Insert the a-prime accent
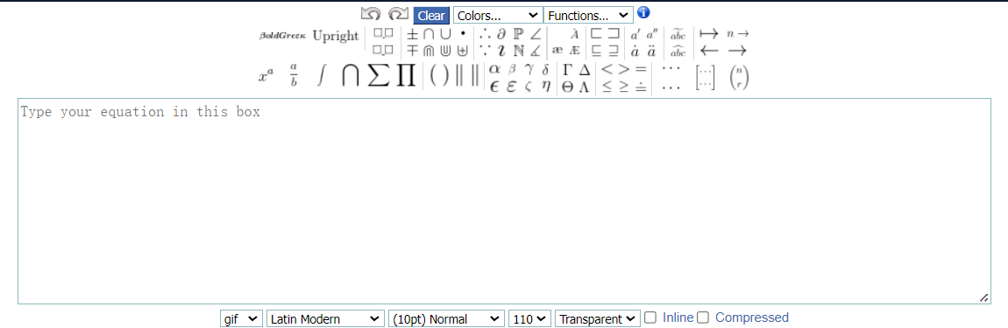 tap(635, 35)
